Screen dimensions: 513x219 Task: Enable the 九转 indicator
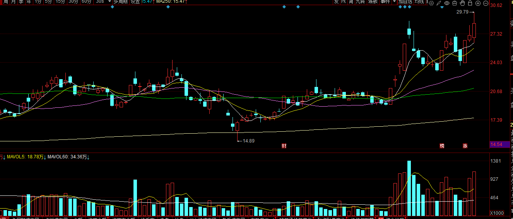pyautogui.click(x=361, y=2)
